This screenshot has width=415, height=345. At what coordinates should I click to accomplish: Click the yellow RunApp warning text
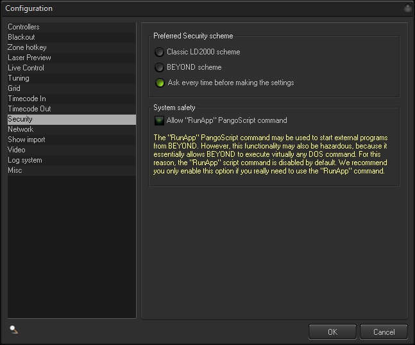270,154
